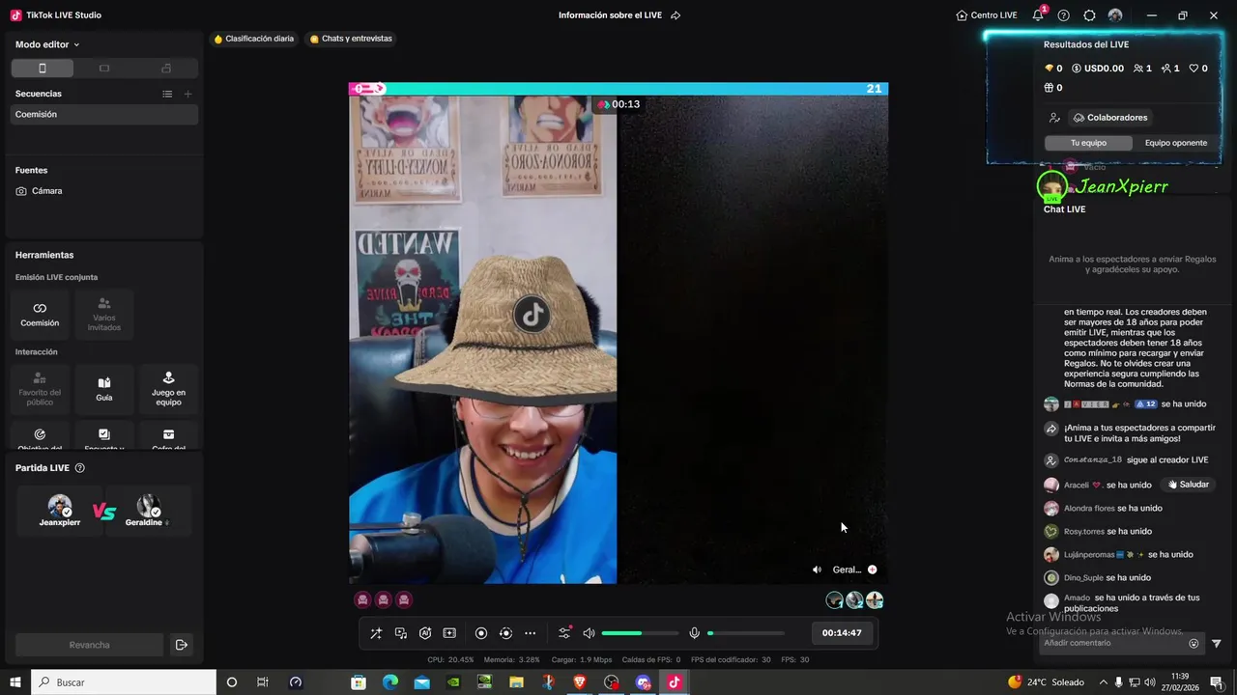Expand the Modo editor dropdown
The height and width of the screenshot is (695, 1237).
click(47, 44)
